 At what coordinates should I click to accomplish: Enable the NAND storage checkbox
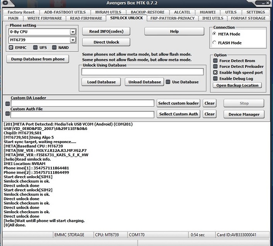pyautogui.click(x=54, y=47)
